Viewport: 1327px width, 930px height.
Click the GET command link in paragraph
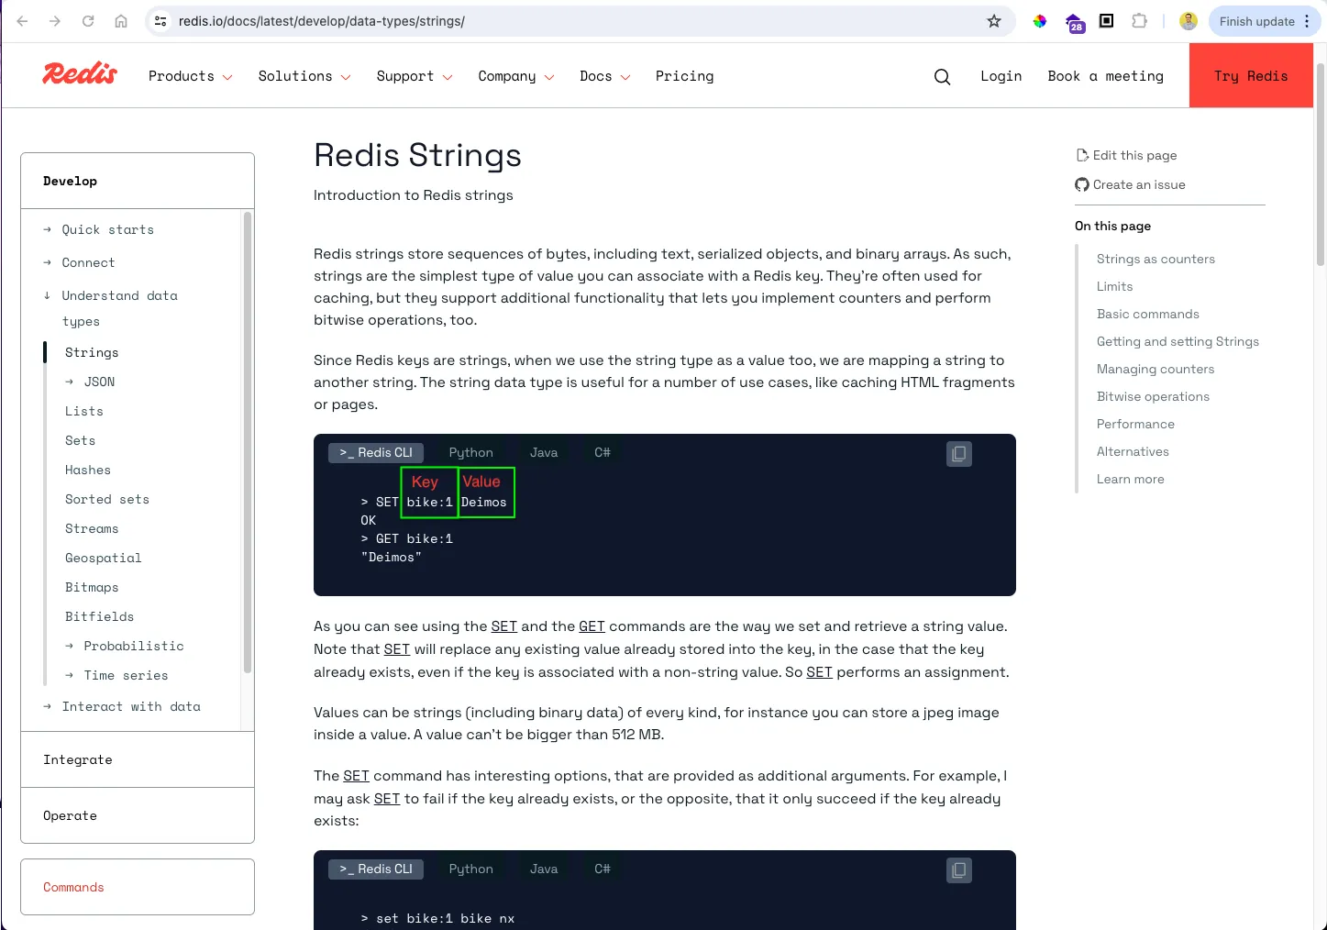(x=592, y=626)
